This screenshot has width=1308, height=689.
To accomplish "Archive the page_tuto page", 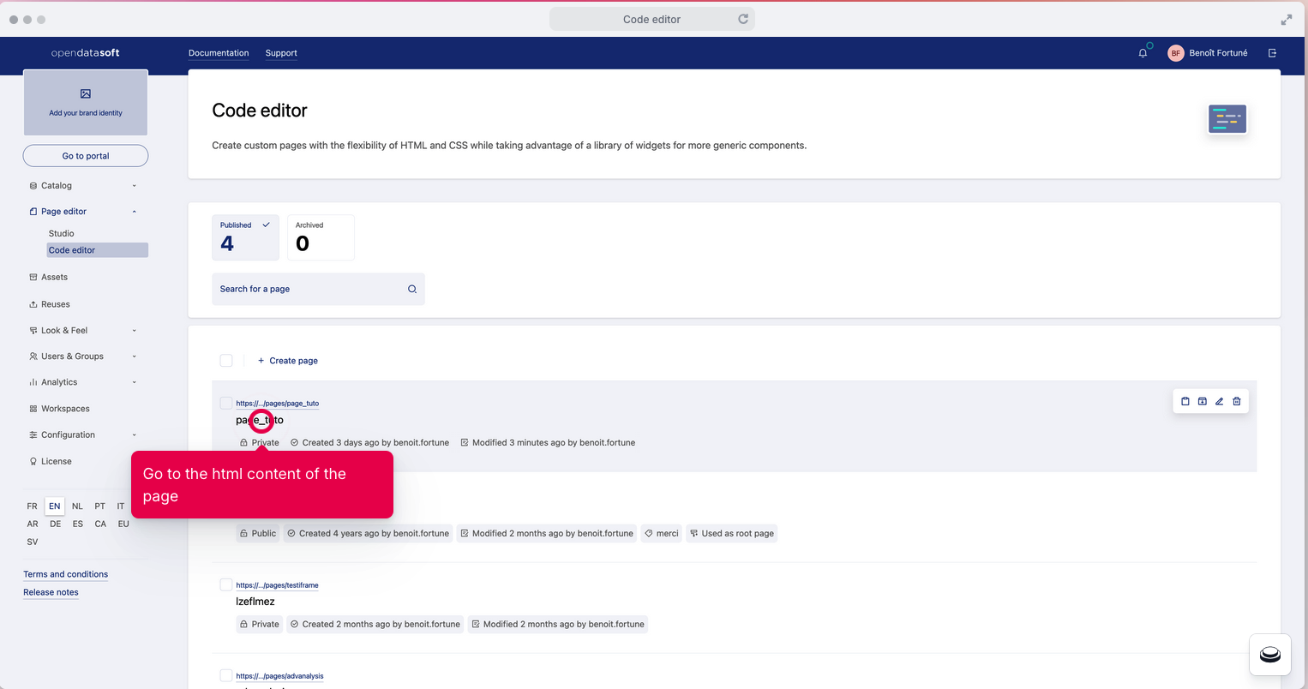I will click(1203, 401).
